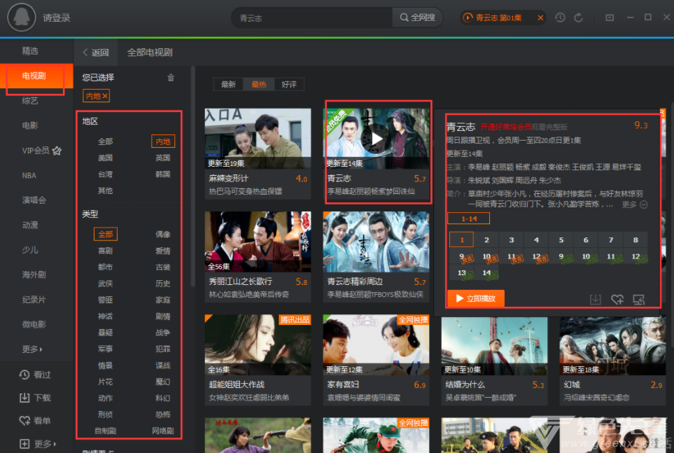The width and height of the screenshot is (674, 453).
Task: Click the download icon in 青云志 detail panel
Action: point(596,299)
